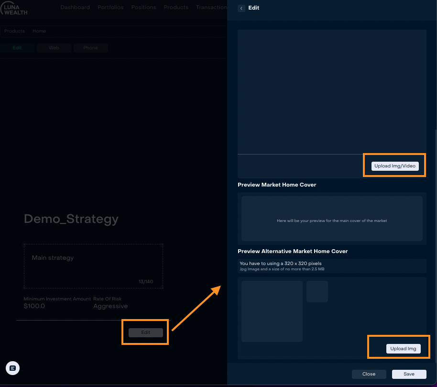The image size is (437, 387).
Task: Click the Products breadcrumb link
Action: click(14, 31)
